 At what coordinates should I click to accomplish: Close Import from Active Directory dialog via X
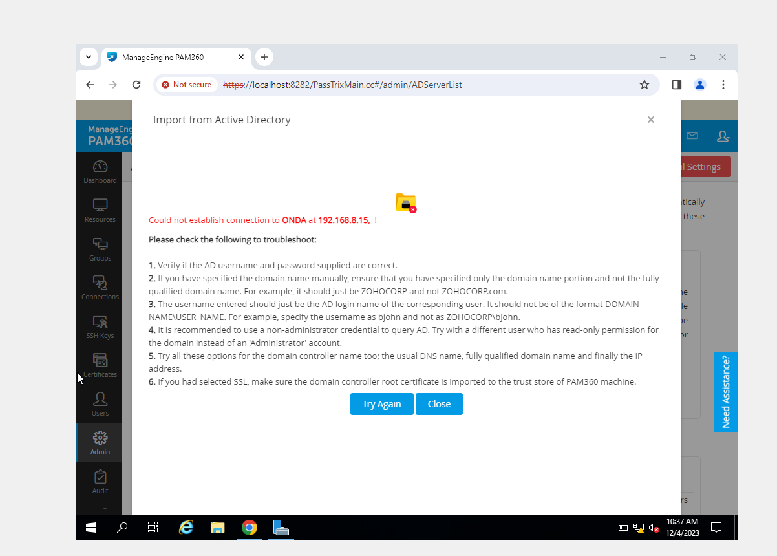[x=651, y=120]
